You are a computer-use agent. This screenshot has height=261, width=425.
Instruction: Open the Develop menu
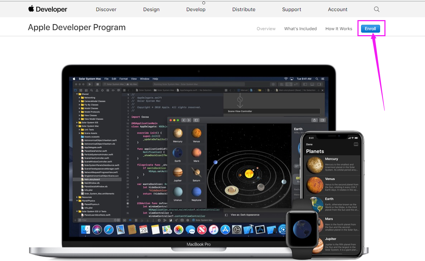click(196, 9)
